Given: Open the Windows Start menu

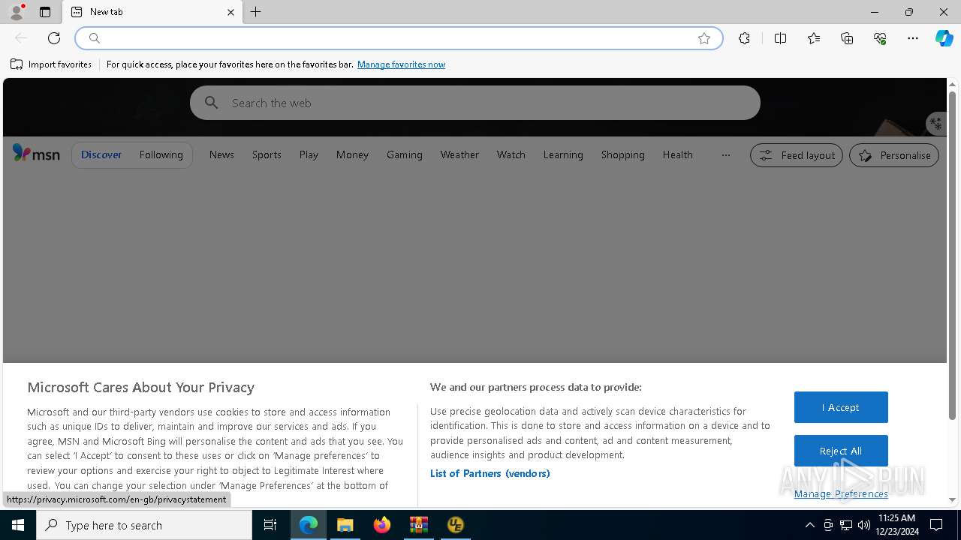Looking at the screenshot, I should 18,525.
